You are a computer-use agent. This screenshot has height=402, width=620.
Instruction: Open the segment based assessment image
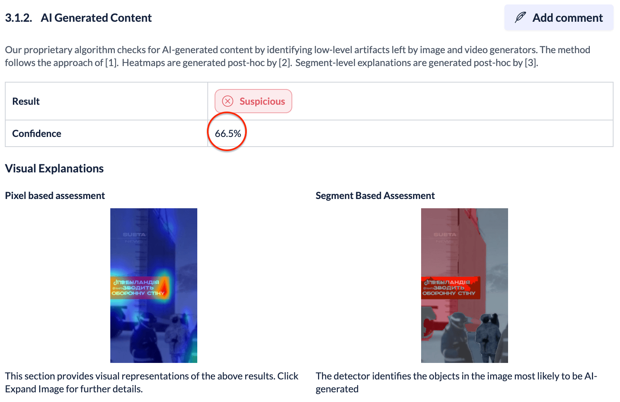(464, 285)
